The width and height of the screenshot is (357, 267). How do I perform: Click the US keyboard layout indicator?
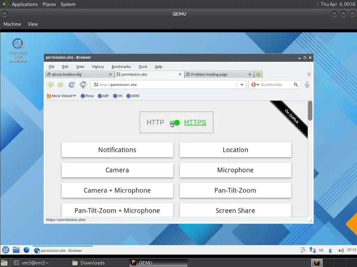tap(321, 250)
